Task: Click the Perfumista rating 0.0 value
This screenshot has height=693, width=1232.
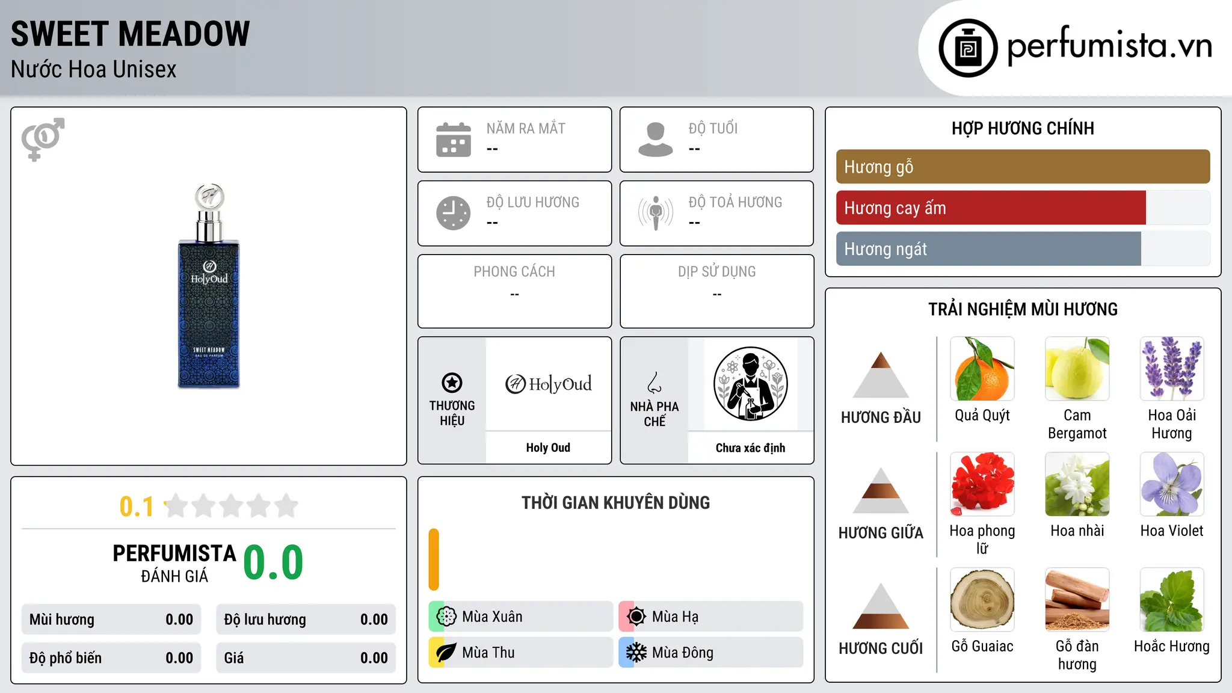Action: (273, 562)
